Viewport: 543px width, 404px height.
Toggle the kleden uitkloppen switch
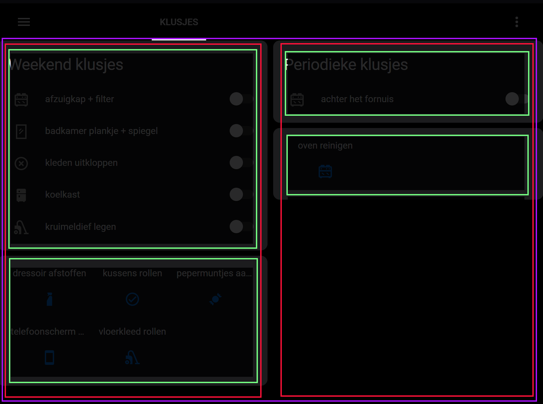pos(242,163)
